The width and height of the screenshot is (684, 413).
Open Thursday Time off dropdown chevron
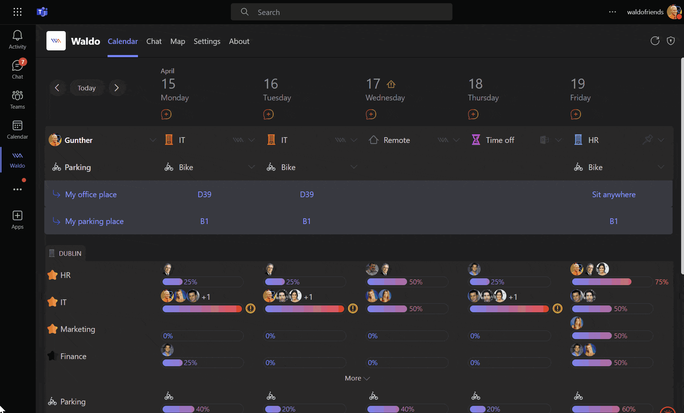(559, 140)
